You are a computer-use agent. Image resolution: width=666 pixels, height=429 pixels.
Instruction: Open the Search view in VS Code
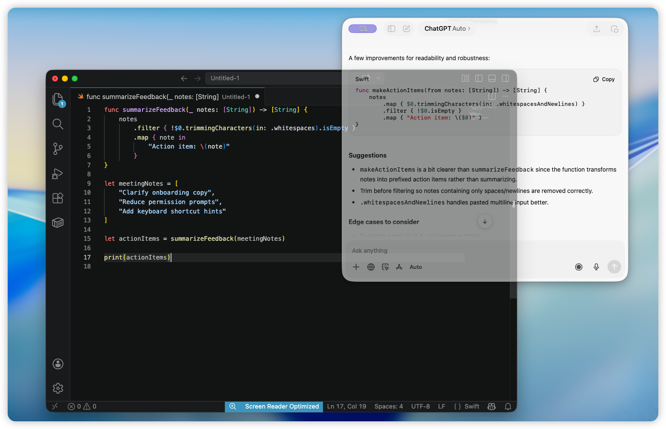coord(58,124)
